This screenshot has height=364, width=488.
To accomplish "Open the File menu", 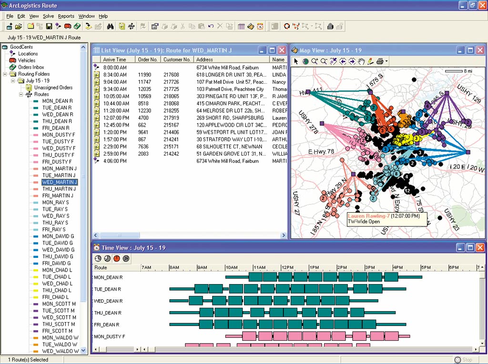I will tap(10, 16).
